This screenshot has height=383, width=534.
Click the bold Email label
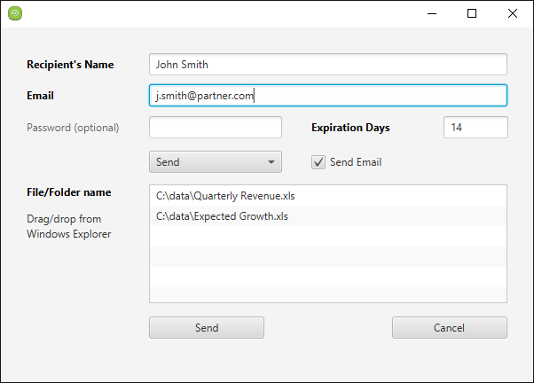[x=41, y=96]
